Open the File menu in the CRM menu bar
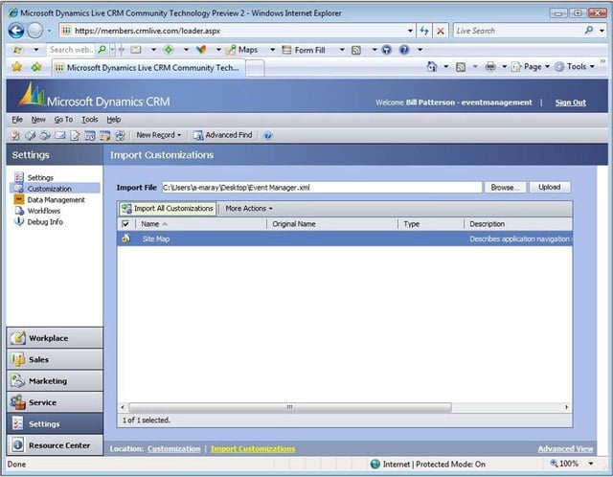This screenshot has height=477, width=613. (17, 120)
